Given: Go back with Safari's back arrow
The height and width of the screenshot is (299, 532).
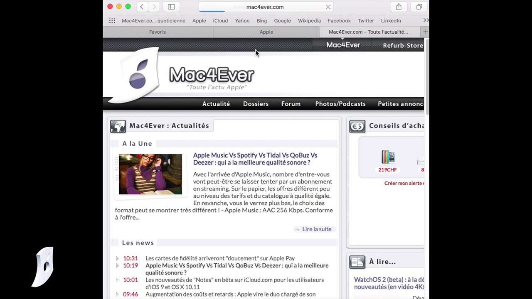Looking at the screenshot, I should [142, 7].
